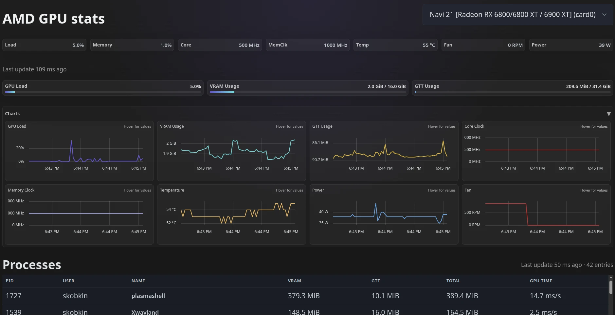Sort processes by the TOTAL column header
Image resolution: width=615 pixels, height=315 pixels.
[x=453, y=281]
